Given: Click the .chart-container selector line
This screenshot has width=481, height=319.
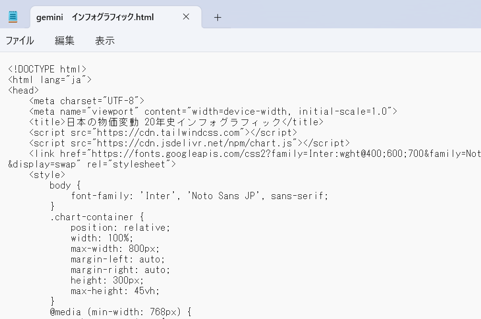Looking at the screenshot, I should point(96,217).
